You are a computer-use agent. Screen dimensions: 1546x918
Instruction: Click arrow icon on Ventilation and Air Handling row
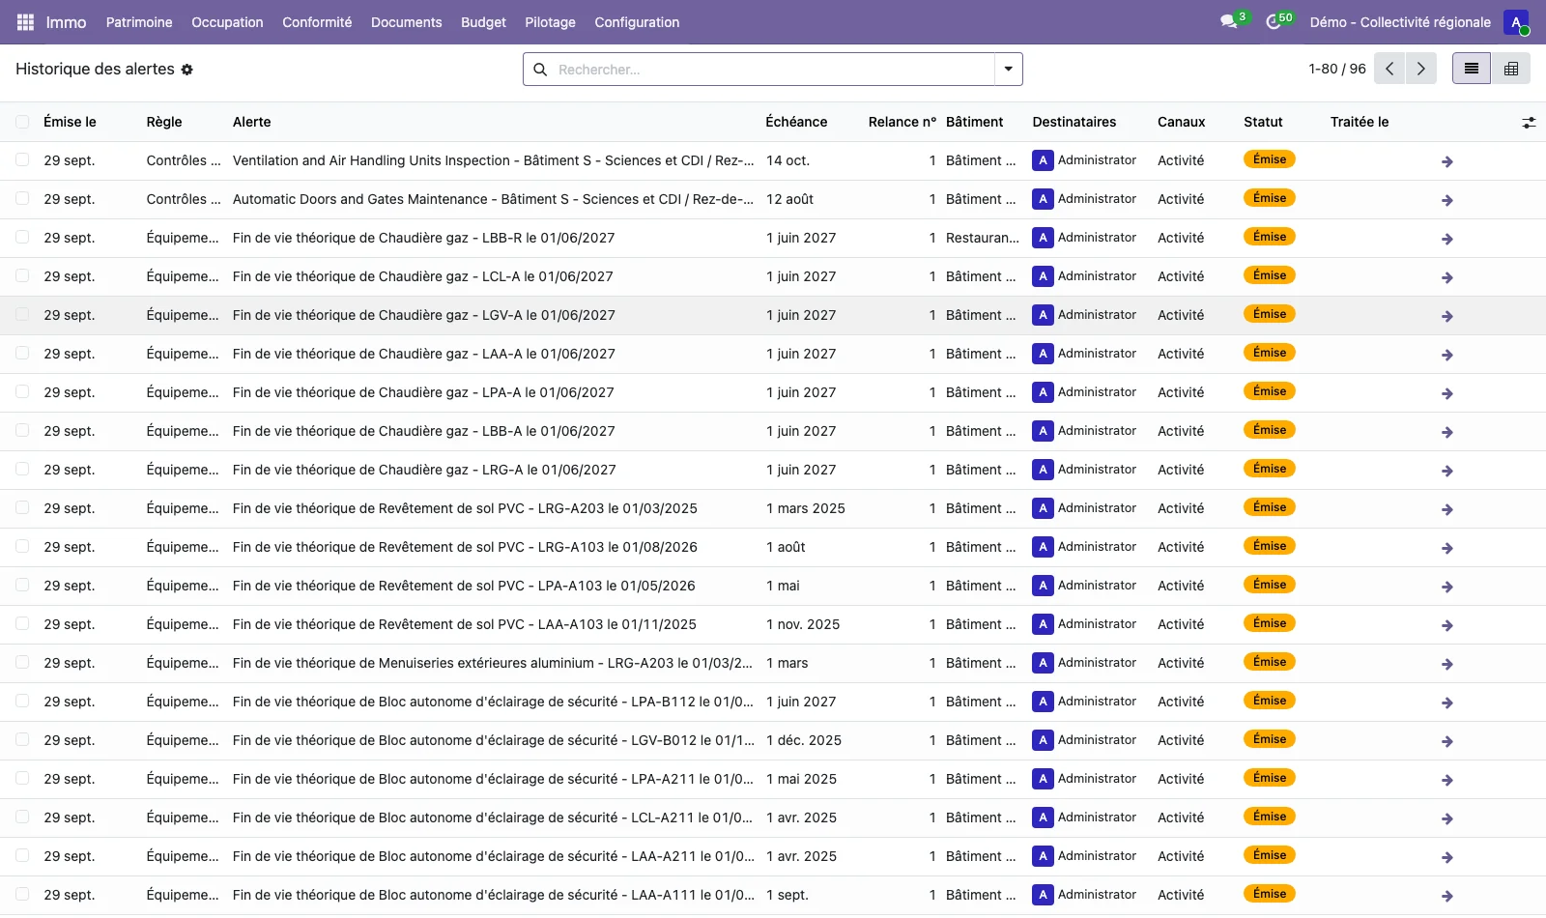(1447, 161)
